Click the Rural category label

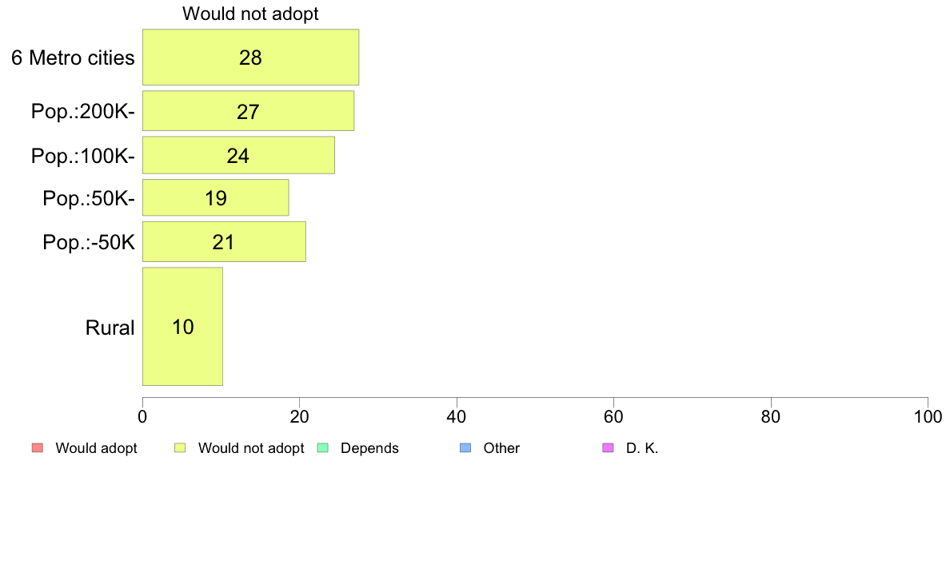pos(110,328)
